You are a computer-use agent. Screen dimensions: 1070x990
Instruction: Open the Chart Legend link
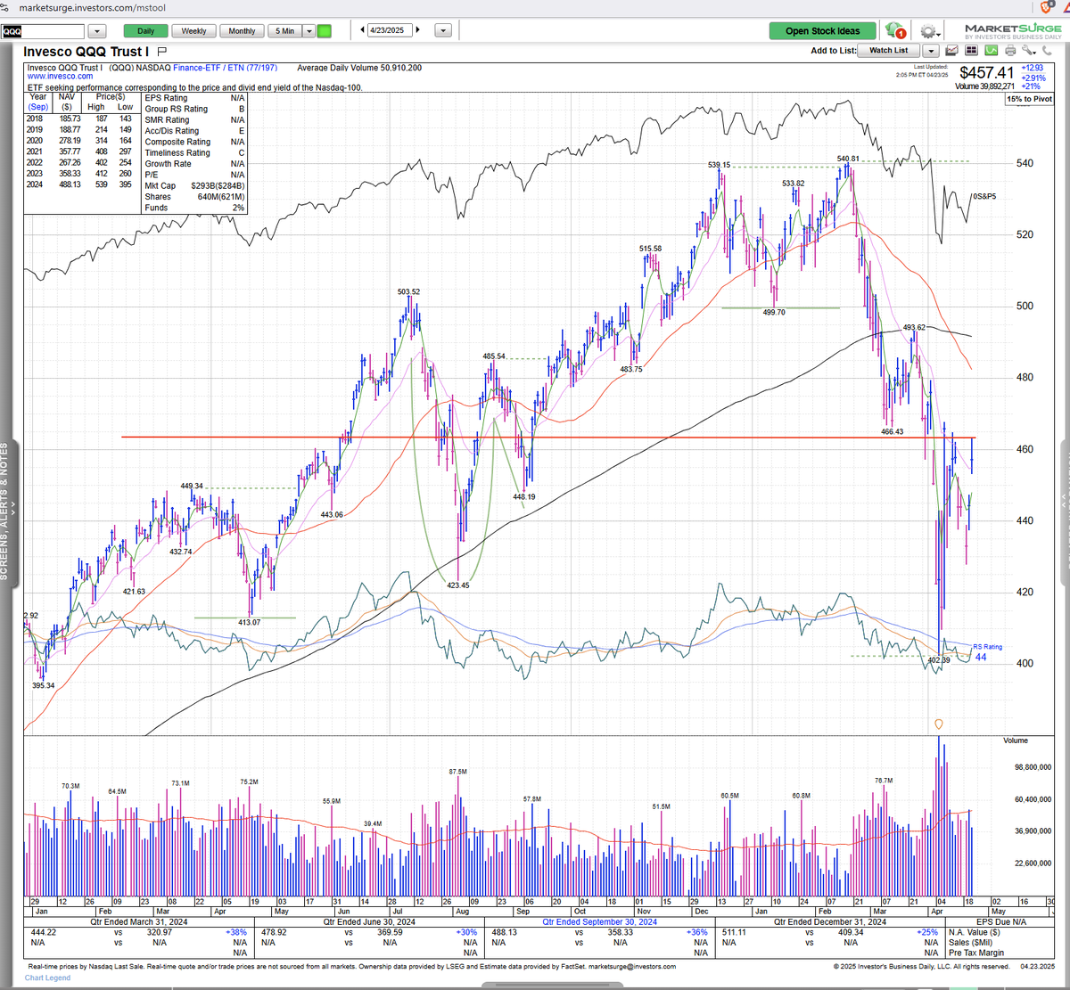coord(47,978)
